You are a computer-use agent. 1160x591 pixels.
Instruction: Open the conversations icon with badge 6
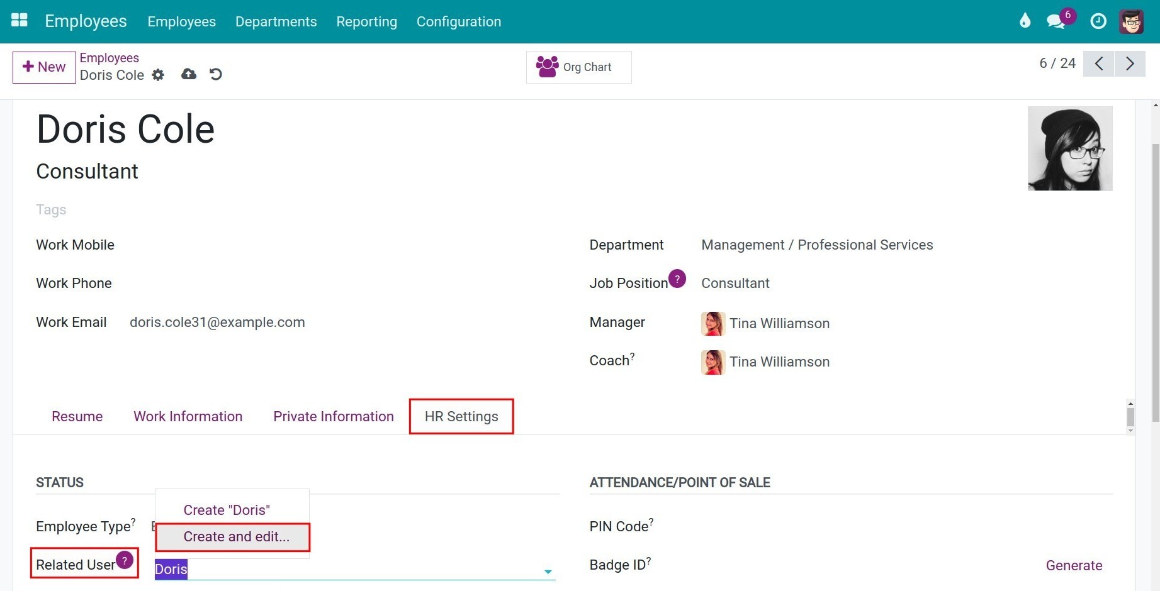point(1057,21)
